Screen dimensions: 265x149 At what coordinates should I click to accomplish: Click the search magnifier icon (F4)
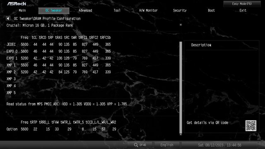coord(136,145)
